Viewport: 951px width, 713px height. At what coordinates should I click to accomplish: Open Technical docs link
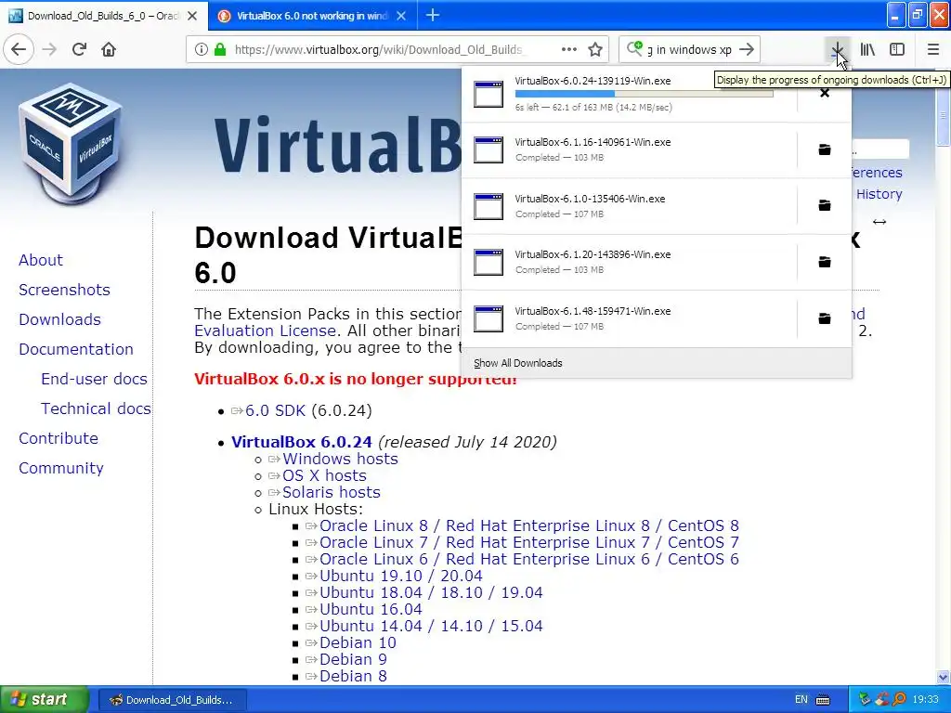coord(96,408)
